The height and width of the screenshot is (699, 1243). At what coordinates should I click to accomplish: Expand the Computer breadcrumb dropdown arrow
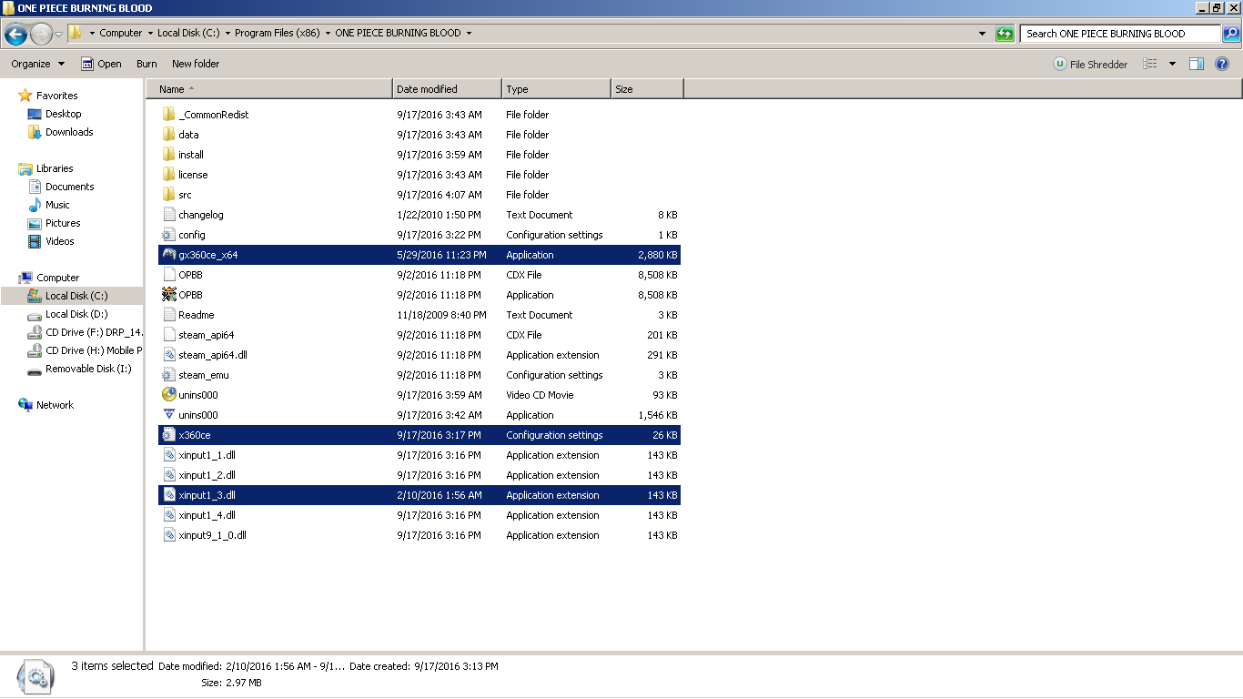click(150, 33)
